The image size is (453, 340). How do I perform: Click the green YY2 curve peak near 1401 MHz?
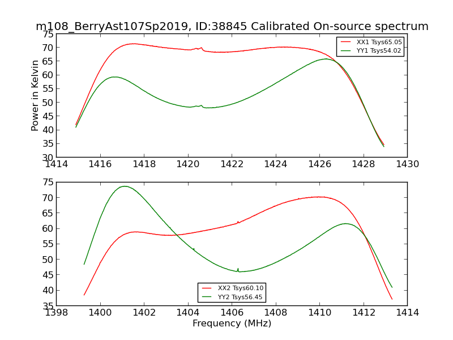coord(125,186)
